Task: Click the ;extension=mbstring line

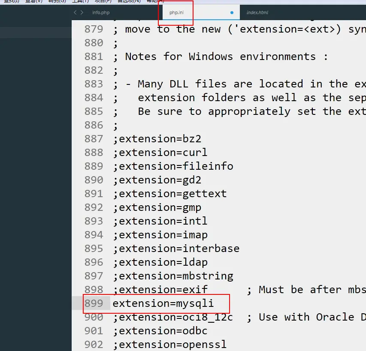Action: point(173,276)
